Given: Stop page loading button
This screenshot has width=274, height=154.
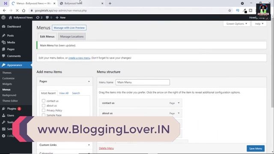Looking at the screenshot, I should (x=17, y=10).
